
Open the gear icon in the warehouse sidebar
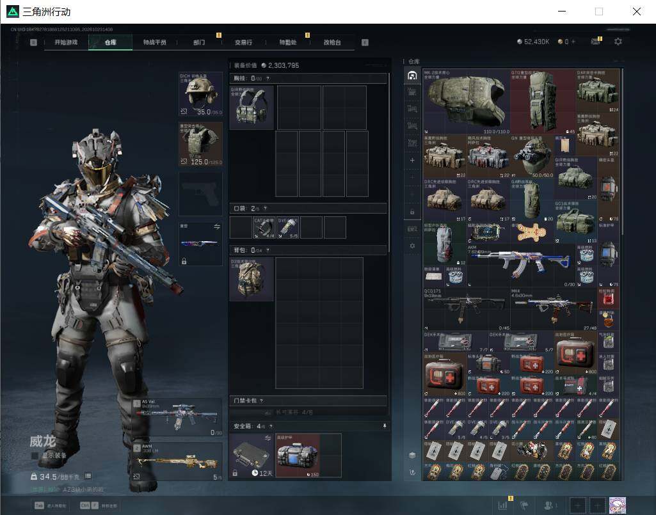[412, 246]
